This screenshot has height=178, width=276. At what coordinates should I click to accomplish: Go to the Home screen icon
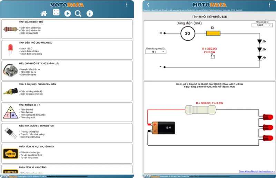(44, 13)
